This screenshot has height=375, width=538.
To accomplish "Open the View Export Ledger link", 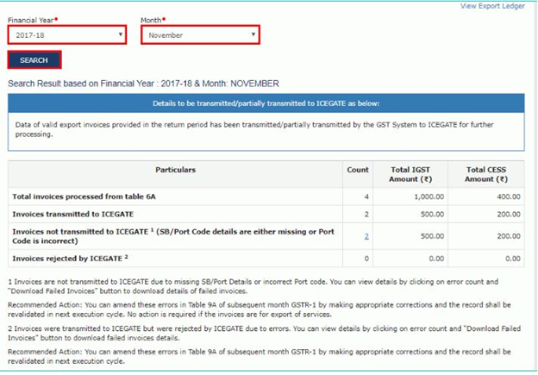I will (492, 6).
